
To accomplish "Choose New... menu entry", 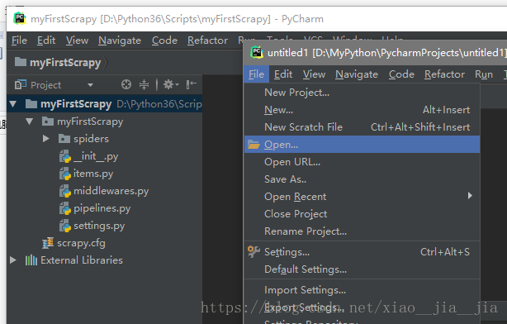I will click(x=362, y=110).
